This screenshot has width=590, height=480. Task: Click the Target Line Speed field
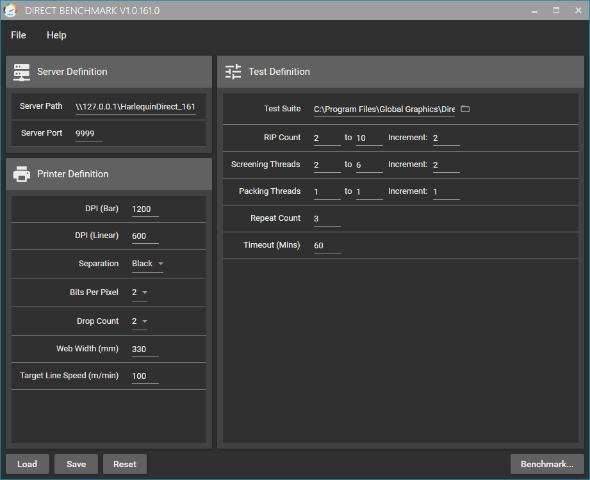145,376
